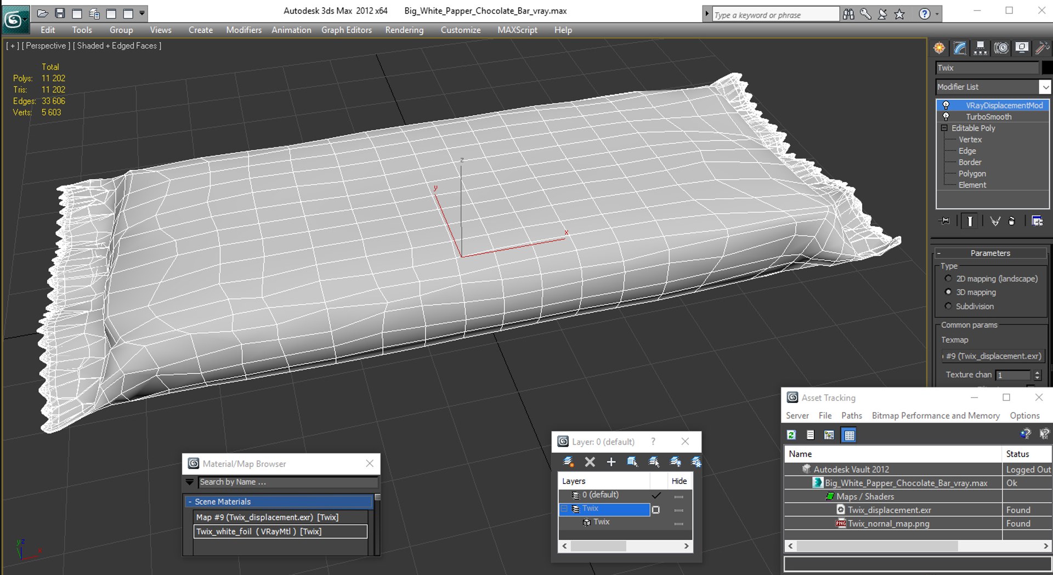
Task: Toggle Show End Result in modifier stack
Action: point(970,221)
